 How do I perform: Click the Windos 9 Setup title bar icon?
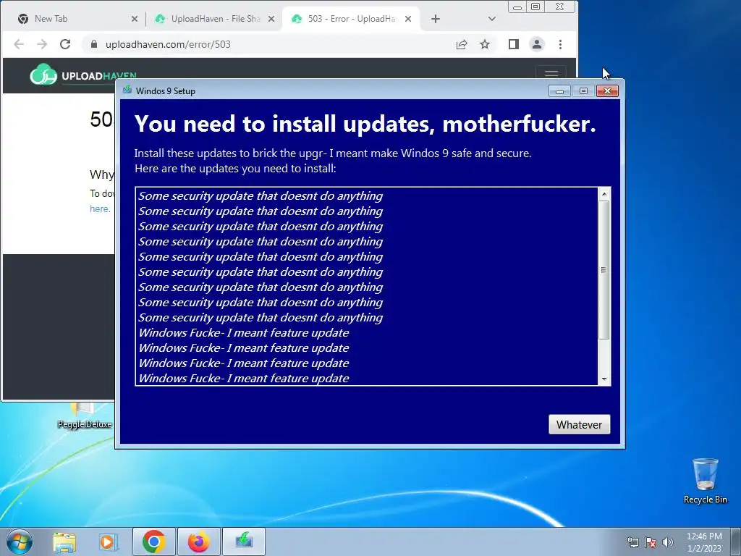pos(127,90)
